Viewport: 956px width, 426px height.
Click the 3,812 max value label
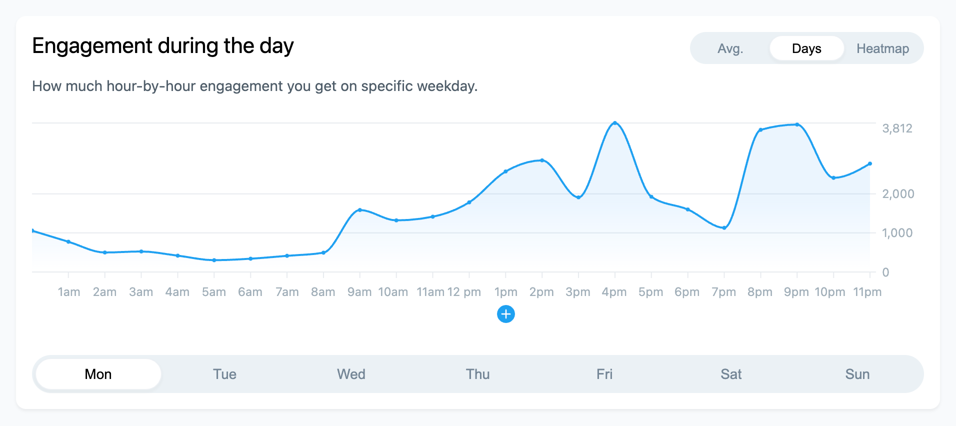(897, 128)
